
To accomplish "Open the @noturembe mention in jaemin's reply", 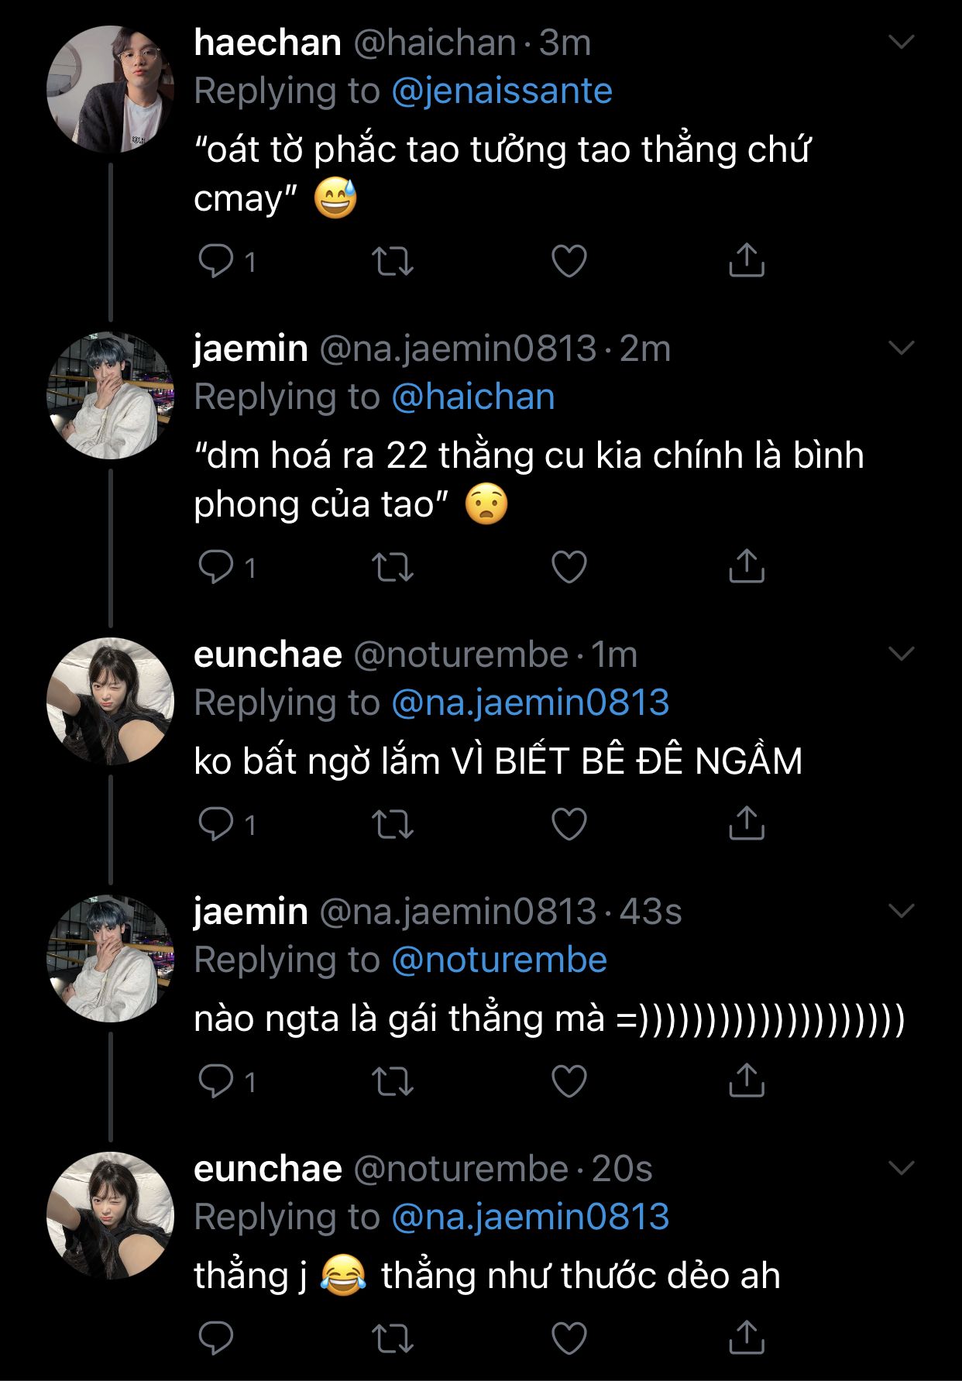I will pyautogui.click(x=499, y=960).
